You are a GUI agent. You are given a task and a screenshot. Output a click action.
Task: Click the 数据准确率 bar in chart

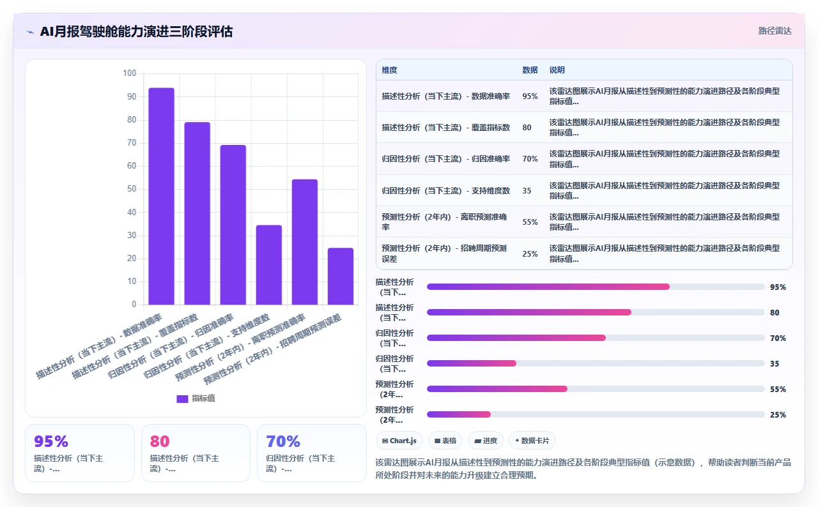pos(162,196)
